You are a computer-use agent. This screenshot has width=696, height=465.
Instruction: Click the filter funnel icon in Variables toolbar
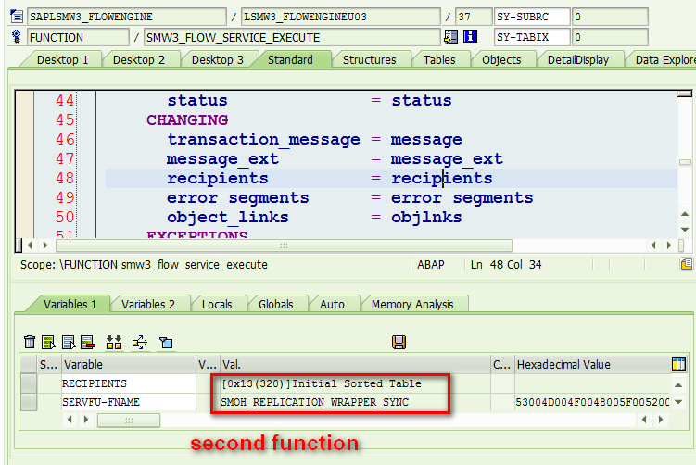click(x=166, y=342)
